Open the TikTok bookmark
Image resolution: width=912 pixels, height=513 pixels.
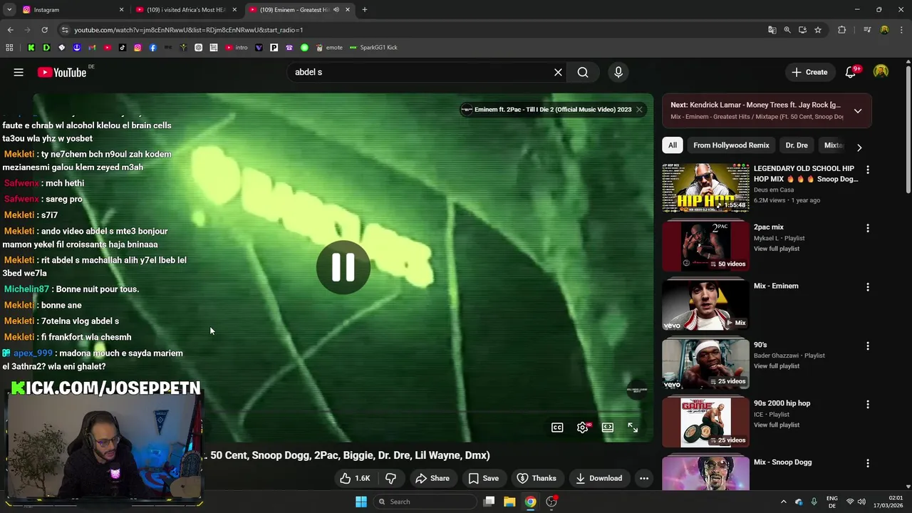(x=123, y=48)
